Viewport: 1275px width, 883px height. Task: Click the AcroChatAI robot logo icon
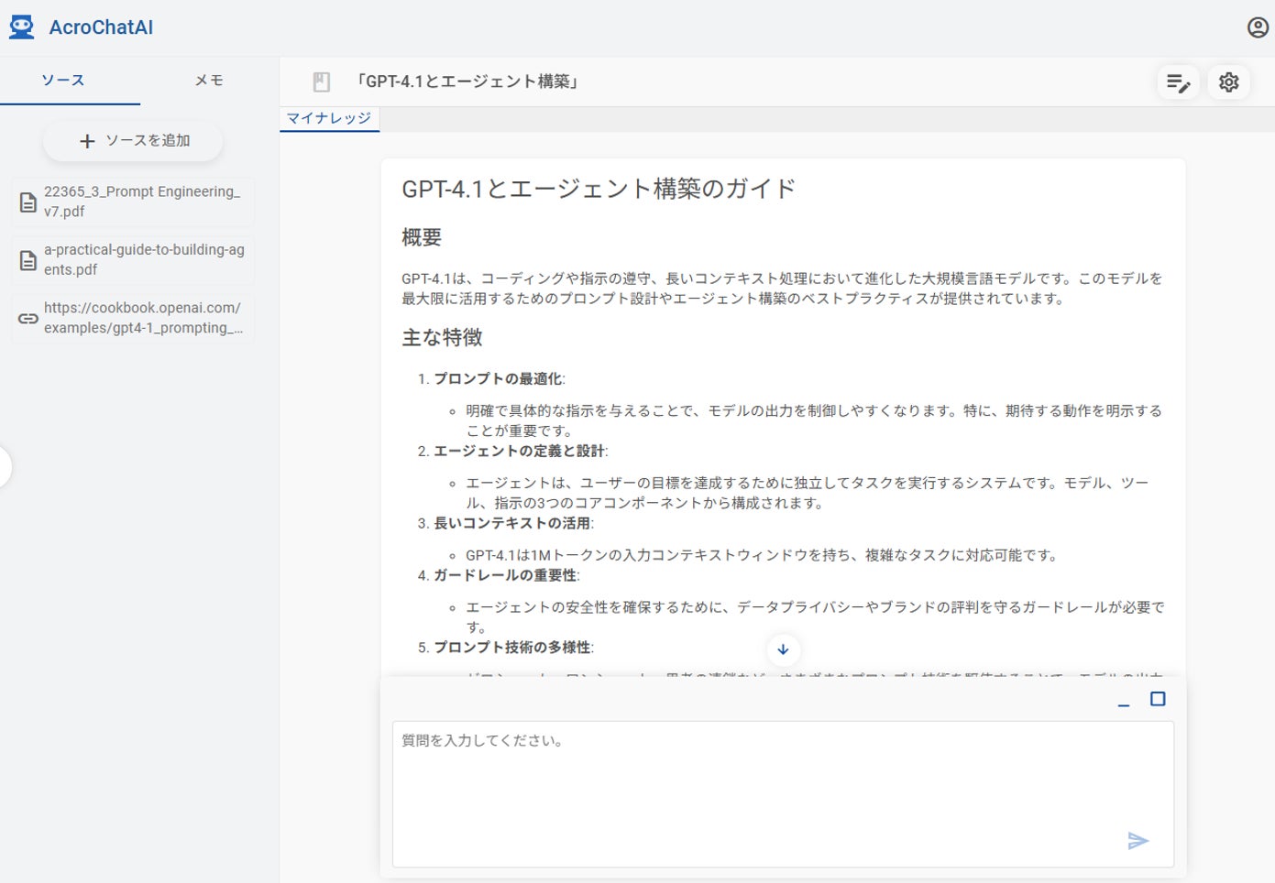[21, 27]
